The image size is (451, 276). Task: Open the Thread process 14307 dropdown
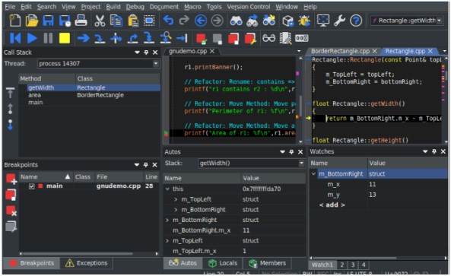(156, 64)
